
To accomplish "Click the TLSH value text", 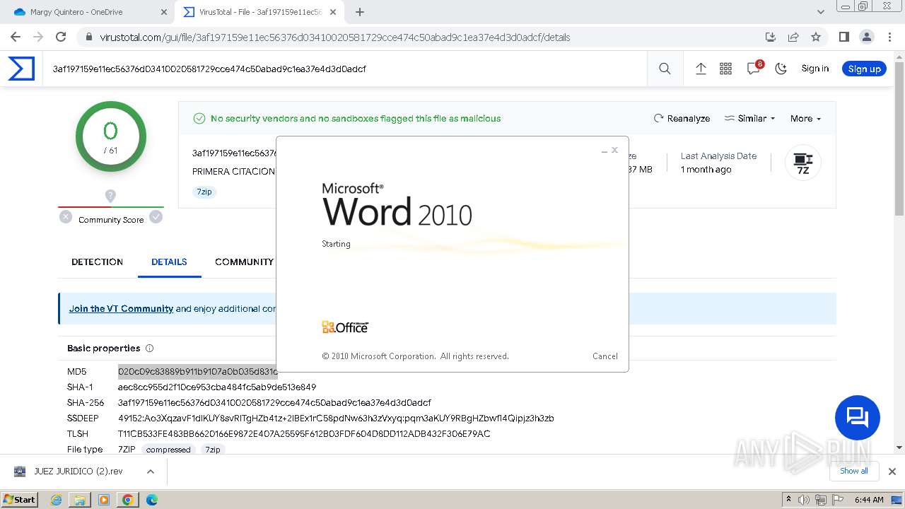I will [304, 434].
